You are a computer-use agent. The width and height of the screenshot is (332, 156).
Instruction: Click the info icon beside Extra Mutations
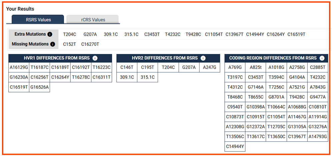[x=50, y=34]
